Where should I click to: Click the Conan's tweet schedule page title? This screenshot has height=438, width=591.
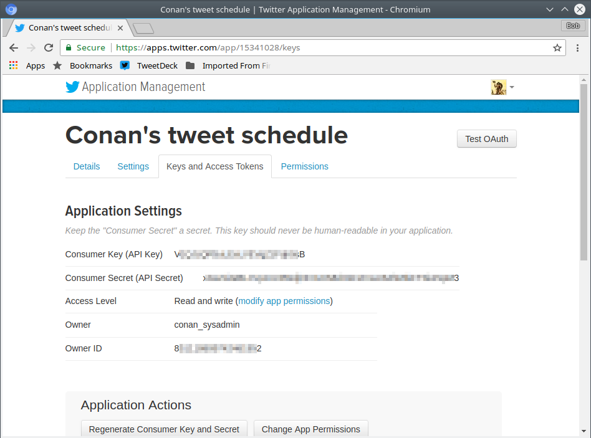coord(206,135)
